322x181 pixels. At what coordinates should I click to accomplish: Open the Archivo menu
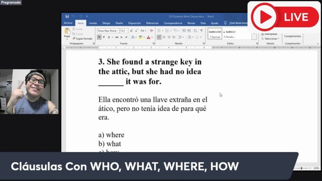68,23
